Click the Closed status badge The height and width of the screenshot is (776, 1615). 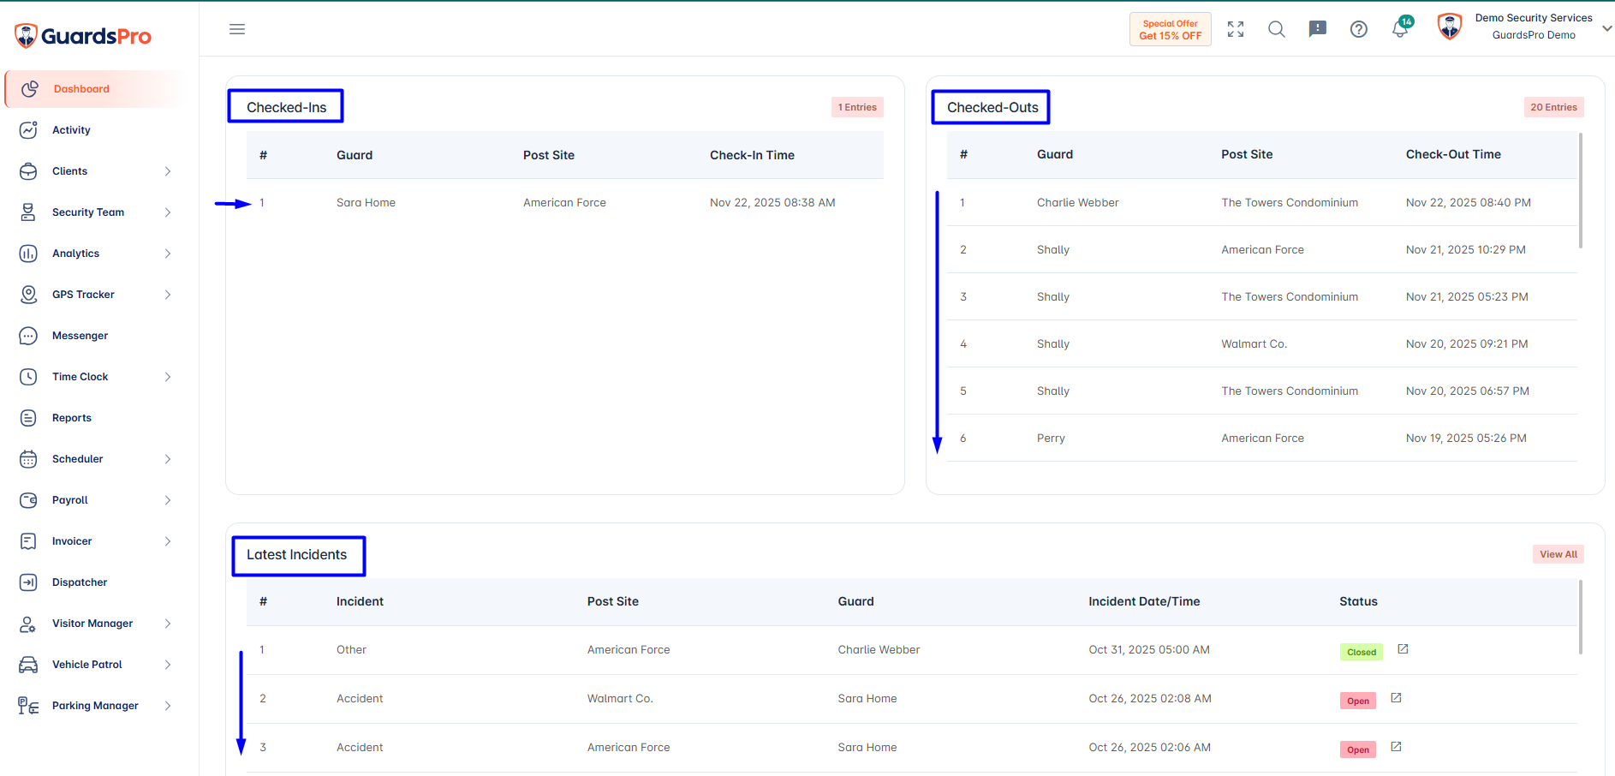point(1362,652)
